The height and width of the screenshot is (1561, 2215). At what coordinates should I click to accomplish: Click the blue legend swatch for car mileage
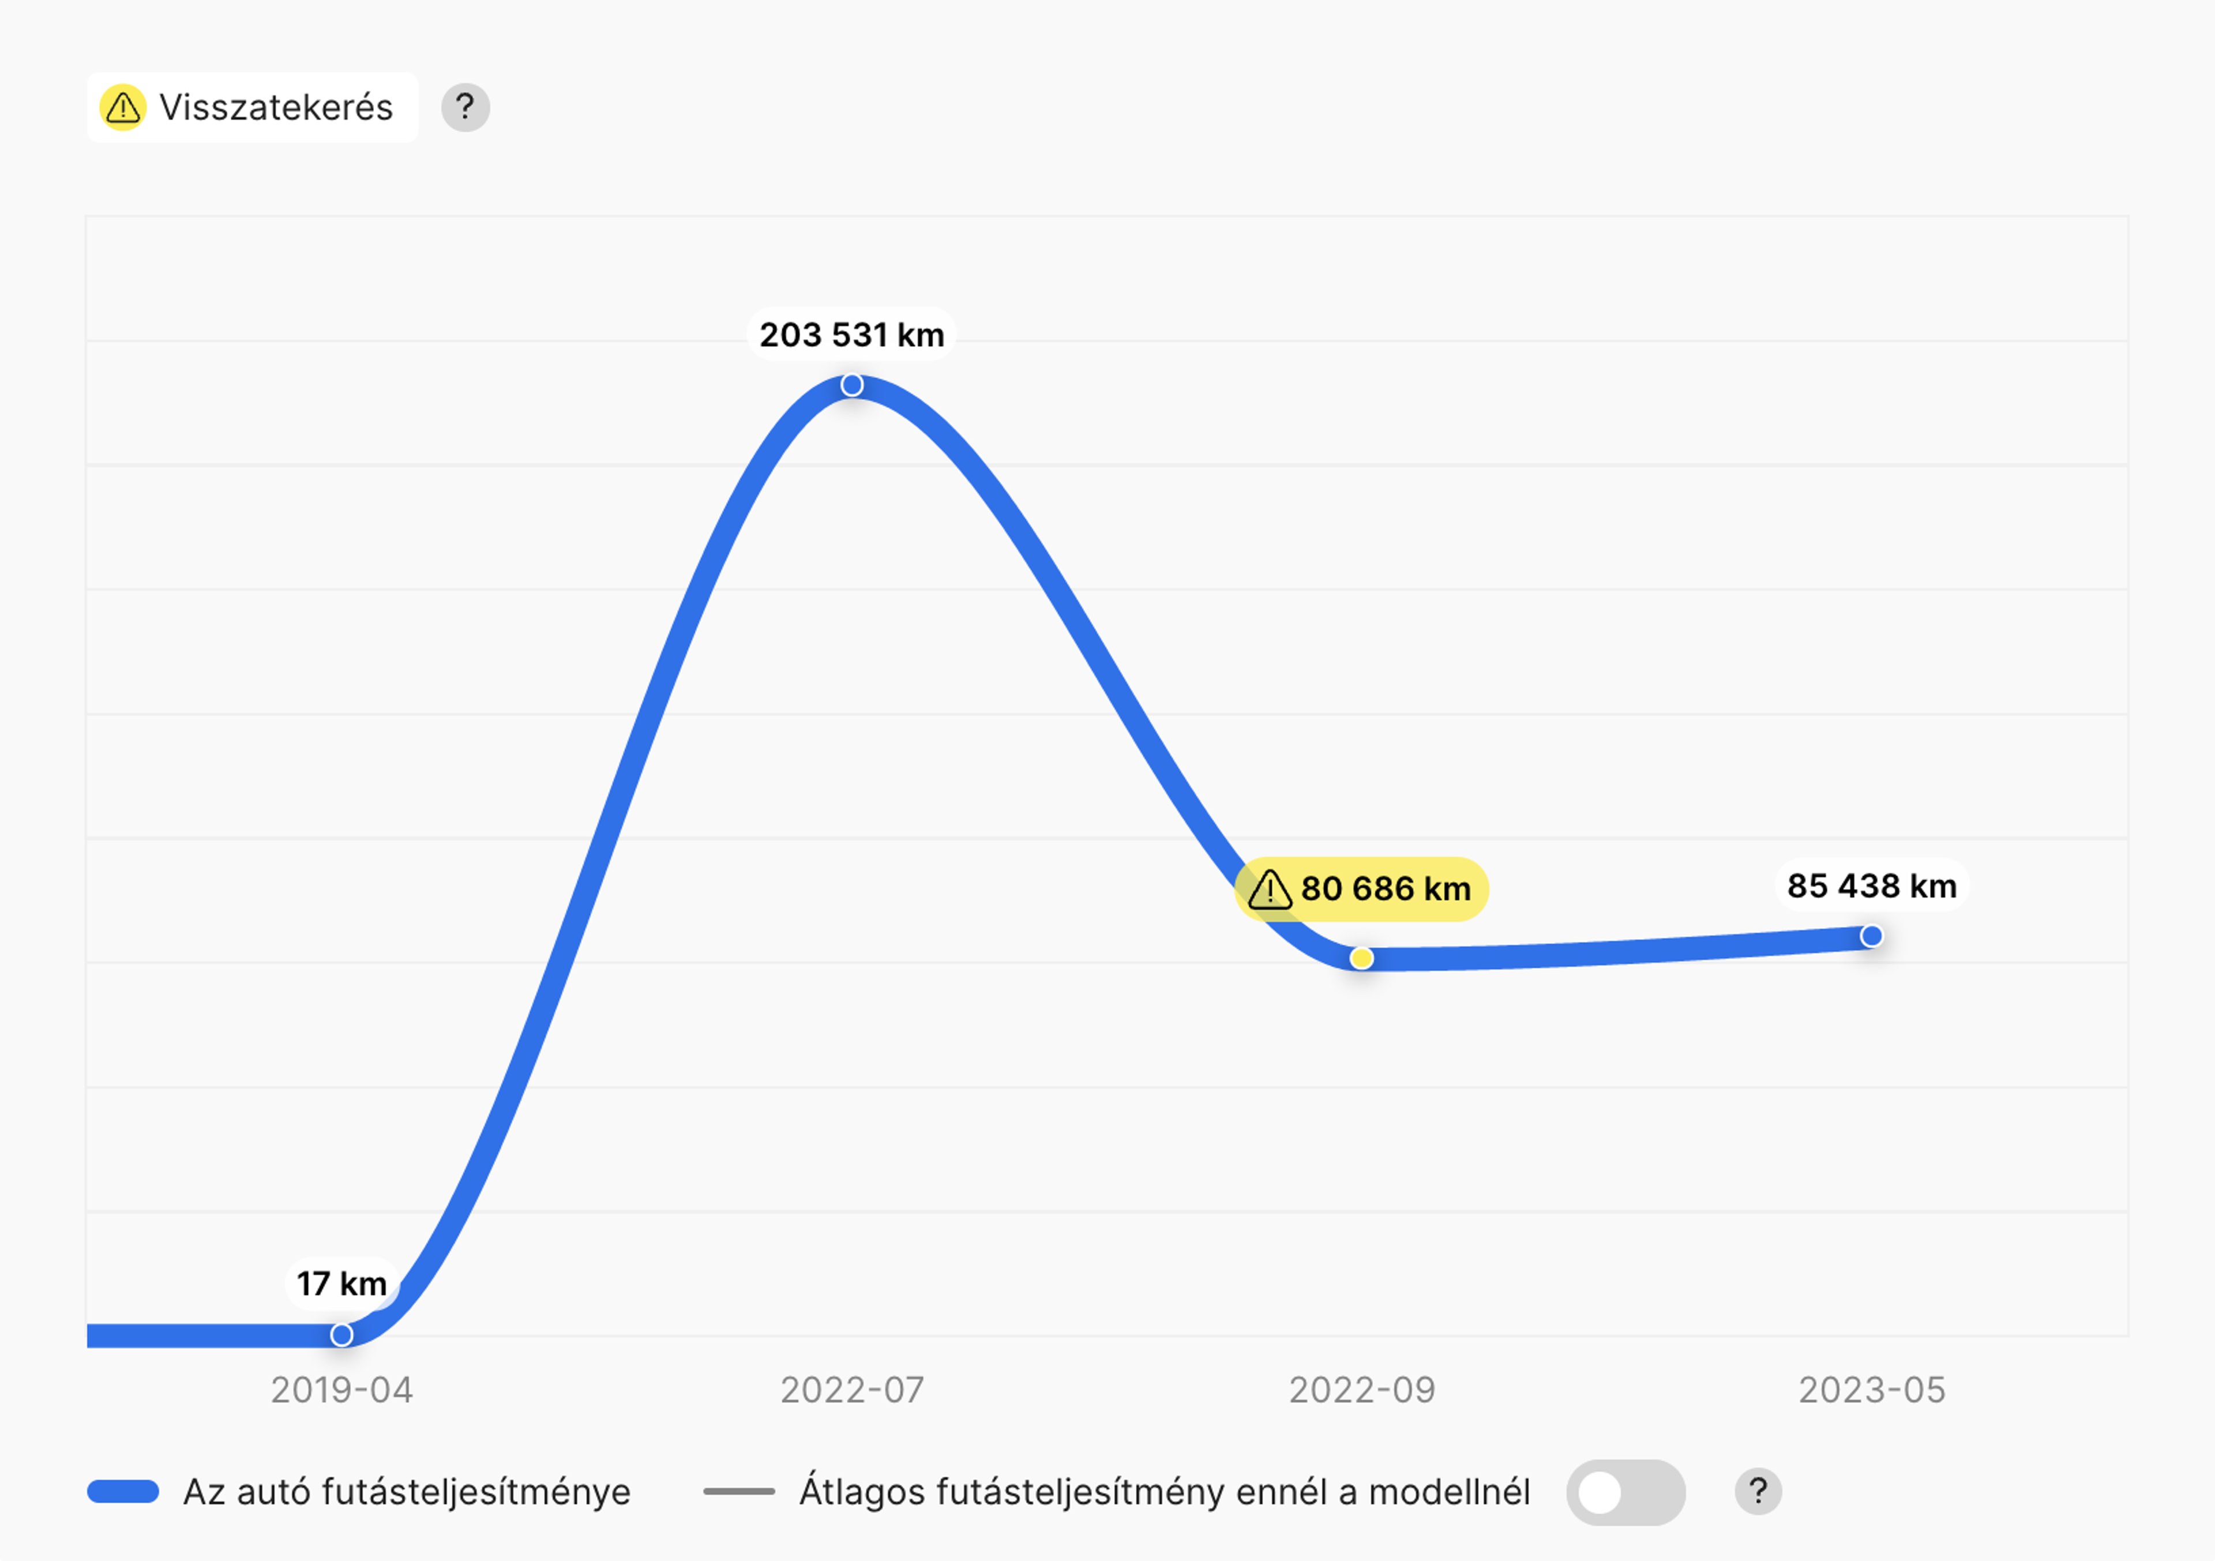[123, 1492]
